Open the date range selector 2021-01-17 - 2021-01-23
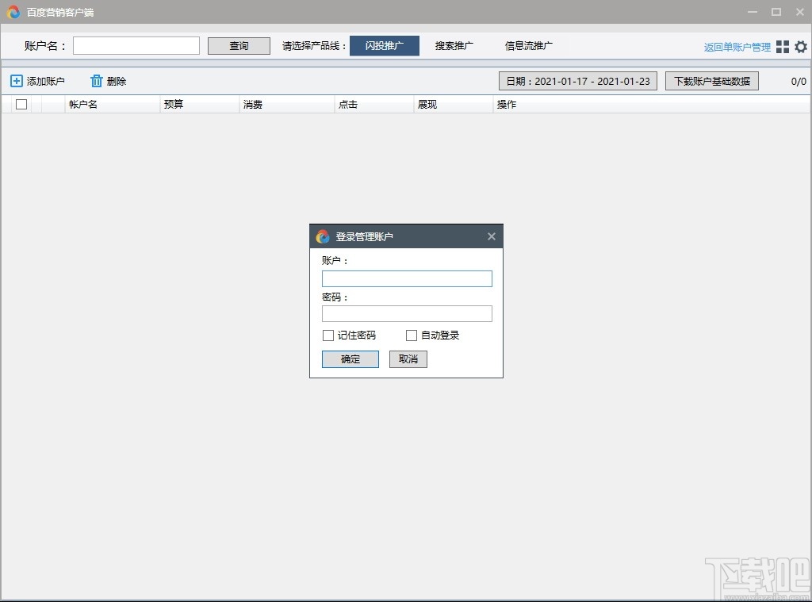 pos(577,80)
